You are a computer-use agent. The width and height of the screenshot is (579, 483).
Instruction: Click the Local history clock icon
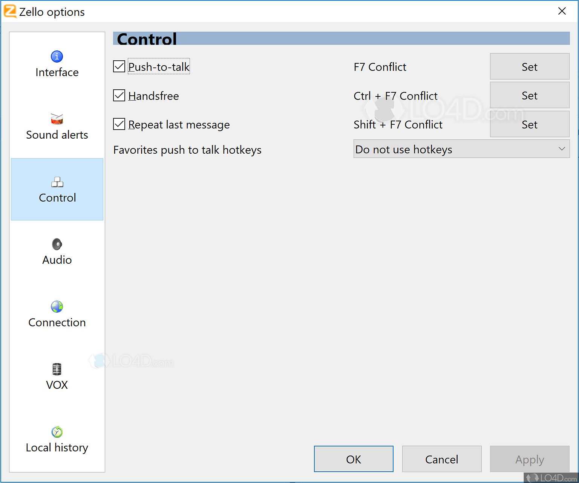point(57,432)
